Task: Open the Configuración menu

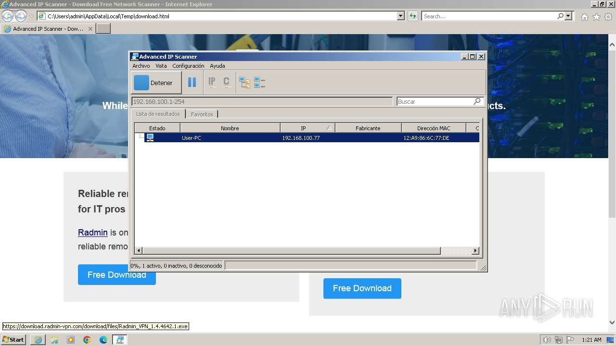Action: pyautogui.click(x=188, y=66)
